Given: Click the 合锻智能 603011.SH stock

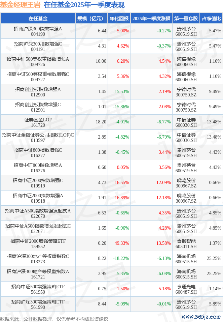Looking at the screenshot, I should [186, 243].
